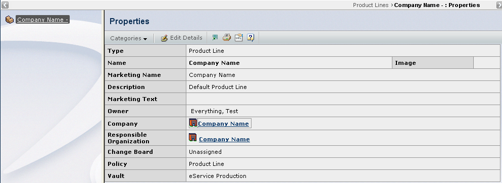Open the Categories dropdown menu
This screenshot has height=183, width=502.
(129, 38)
